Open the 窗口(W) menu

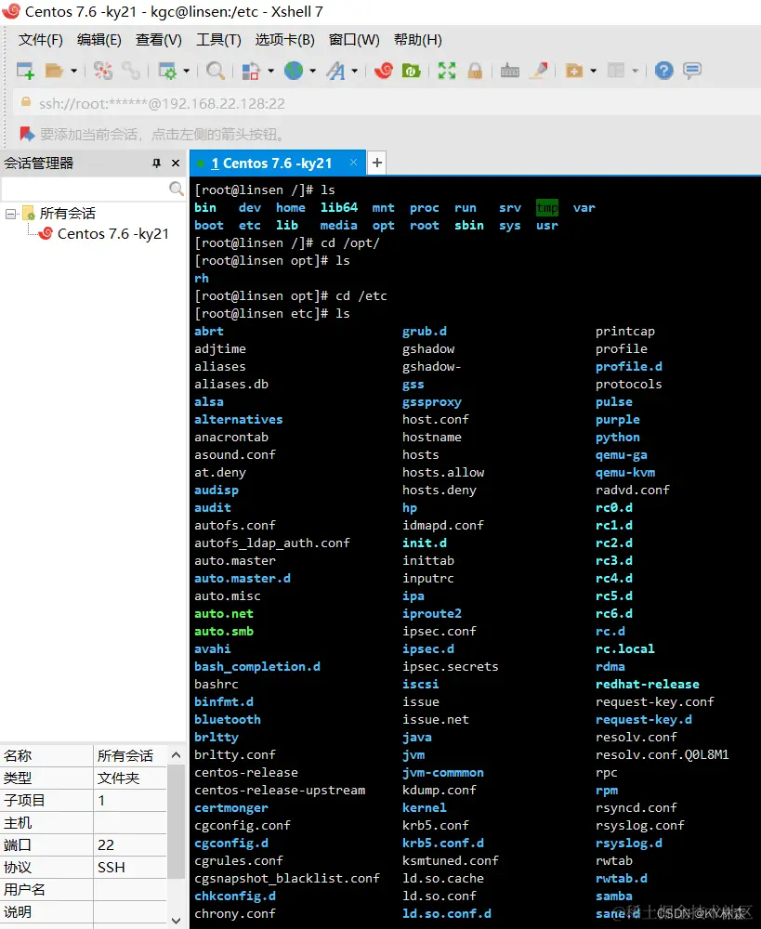coord(354,40)
